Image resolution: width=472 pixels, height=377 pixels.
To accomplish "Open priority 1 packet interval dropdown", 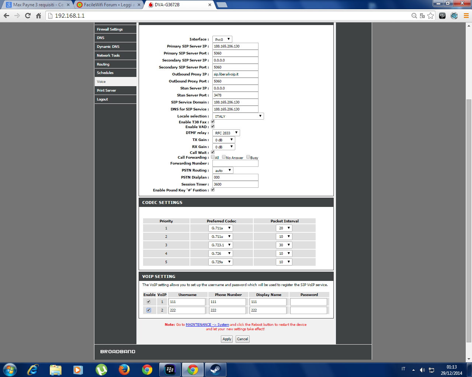I will (x=284, y=228).
